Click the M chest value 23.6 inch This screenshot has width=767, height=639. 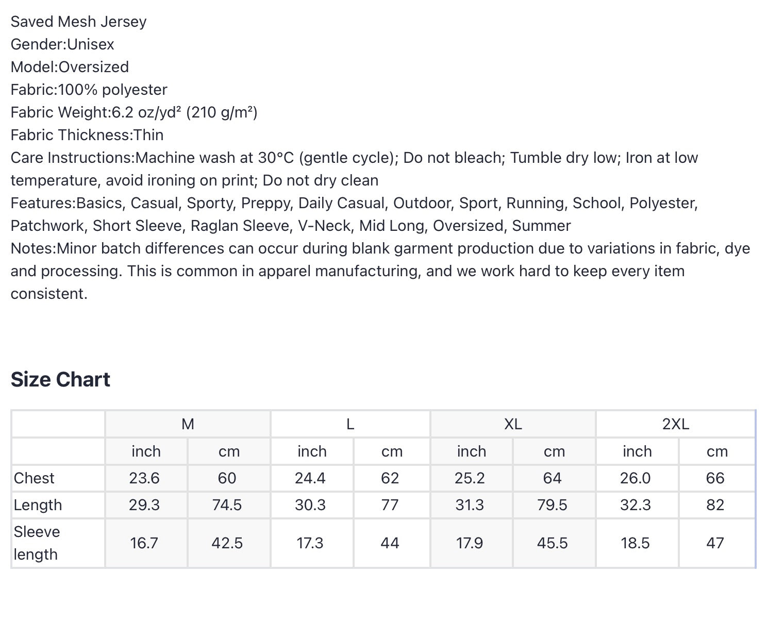[144, 478]
